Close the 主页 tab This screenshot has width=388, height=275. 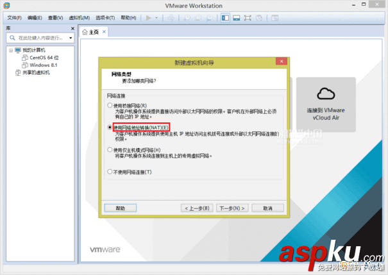104,31
